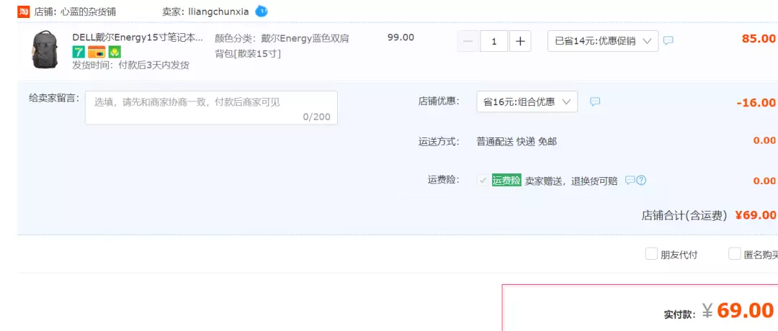Screen dimensions: 778x331
Task: Expand the 已省14元:优惠促销 dropdown
Action: [x=603, y=41]
